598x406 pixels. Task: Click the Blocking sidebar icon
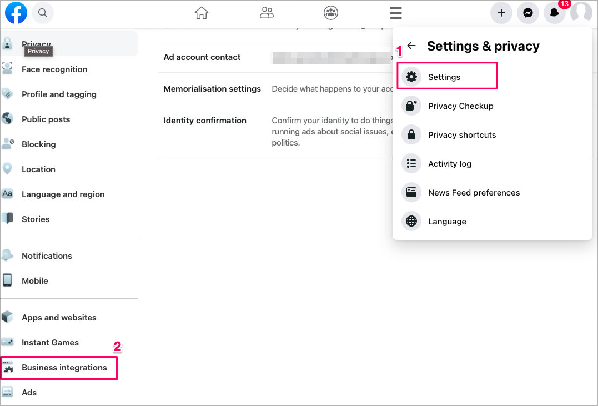pos(7,143)
